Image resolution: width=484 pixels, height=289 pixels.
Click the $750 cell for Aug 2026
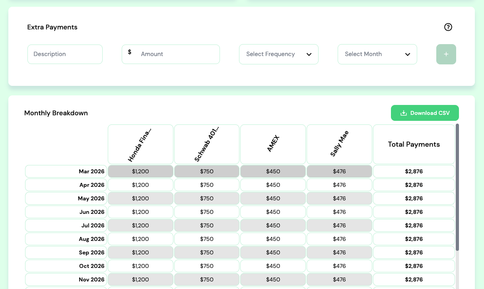pyautogui.click(x=207, y=239)
